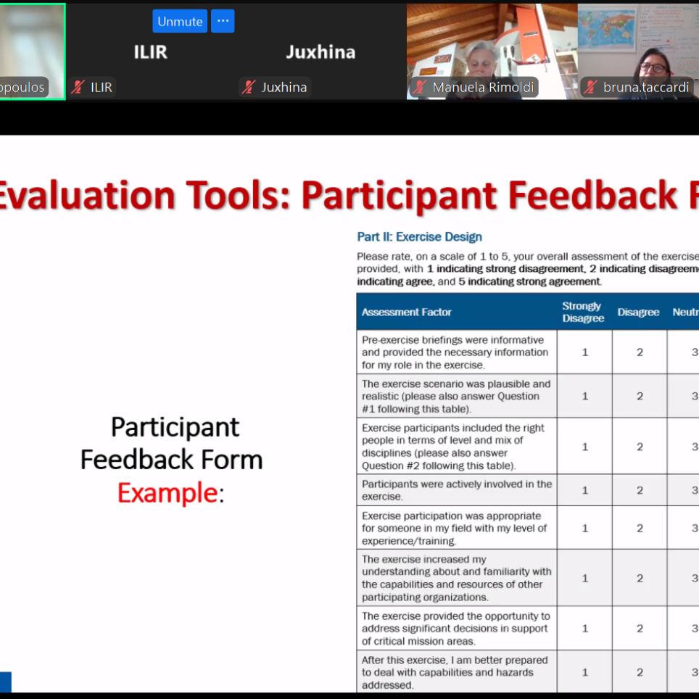699x699 pixels.
Task: Click the red 'Example' word on slide
Action: pos(167,492)
